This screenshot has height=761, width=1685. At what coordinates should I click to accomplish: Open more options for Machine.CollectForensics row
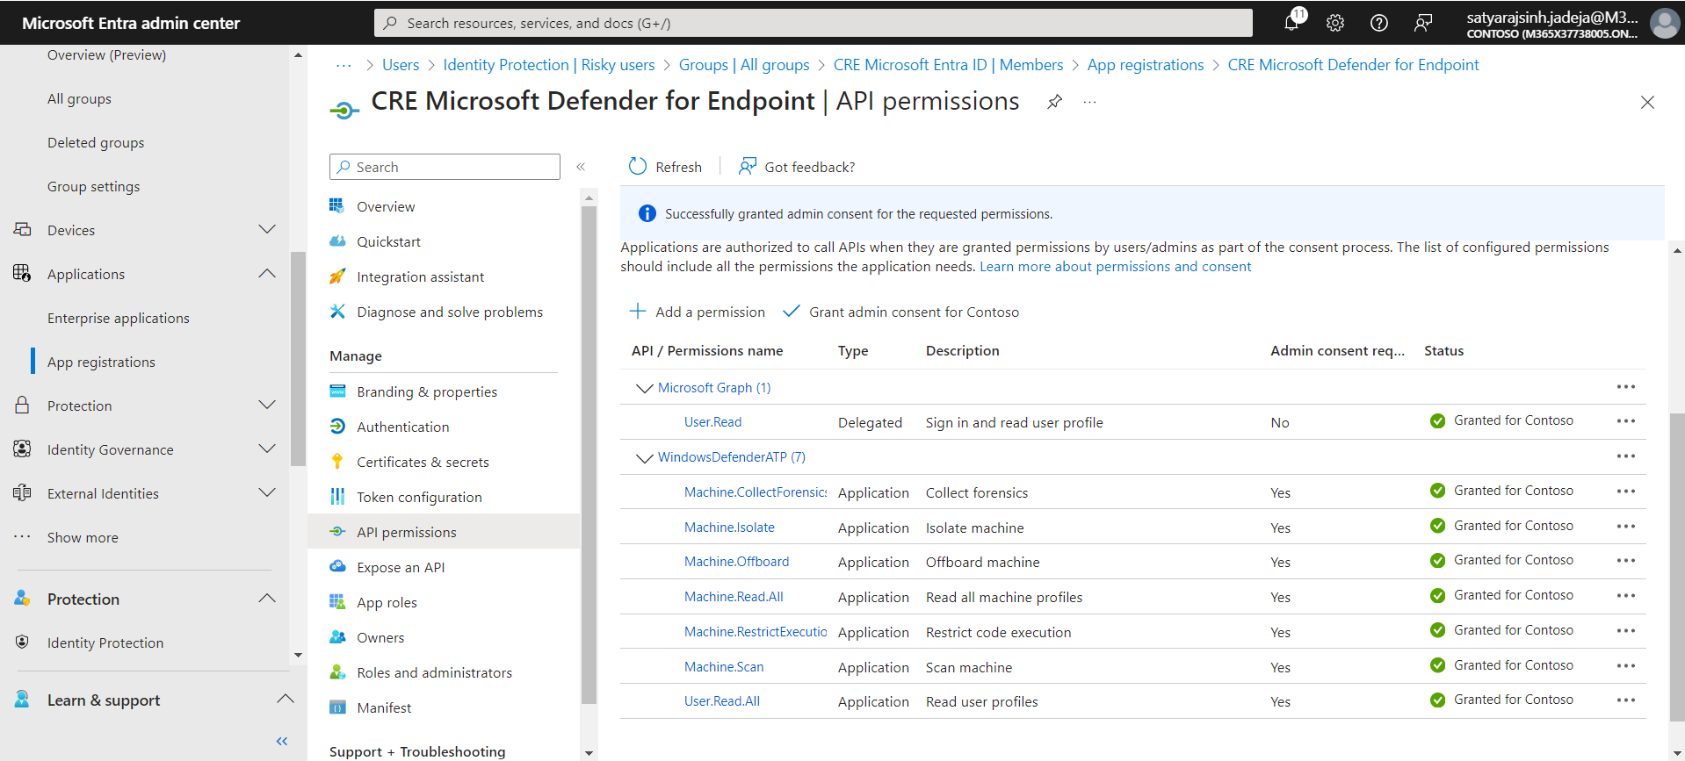point(1626,492)
